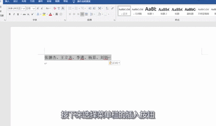
Task: Click the superscript icon
Action: tap(32, 14)
